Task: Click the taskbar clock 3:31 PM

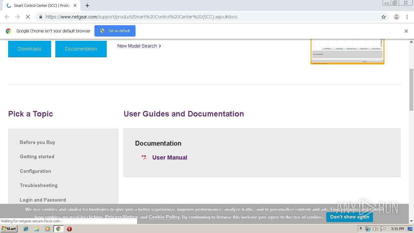Action: tap(398, 229)
